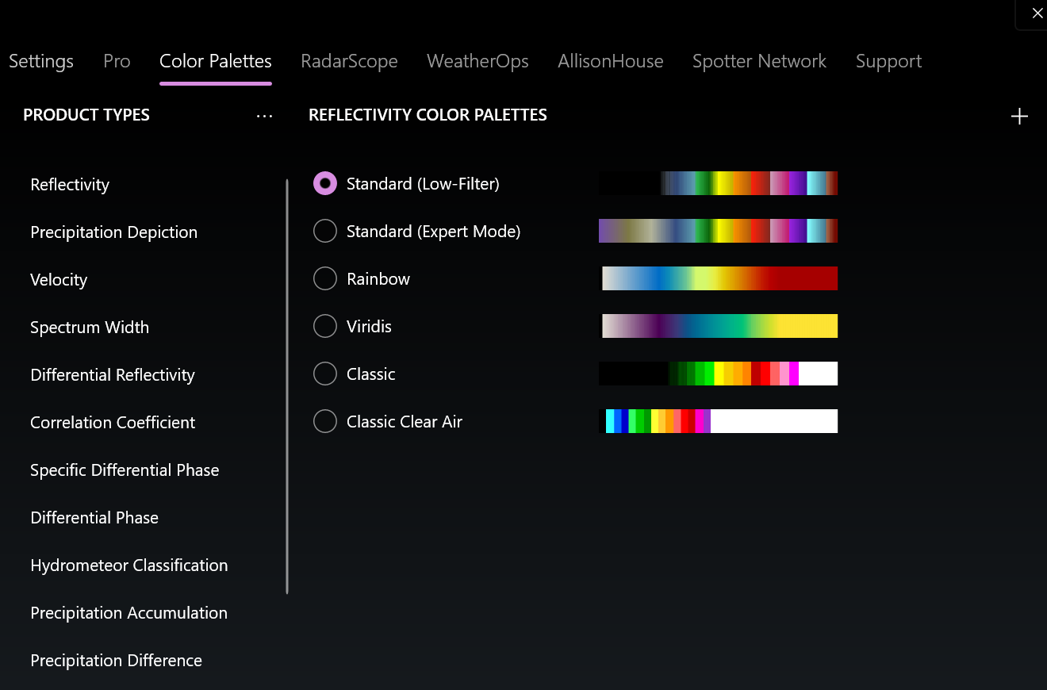
Task: Click the plus icon to add palette
Action: pyautogui.click(x=1019, y=117)
